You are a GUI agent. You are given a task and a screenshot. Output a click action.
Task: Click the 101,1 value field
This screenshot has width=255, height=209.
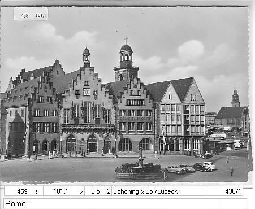pos(57,191)
